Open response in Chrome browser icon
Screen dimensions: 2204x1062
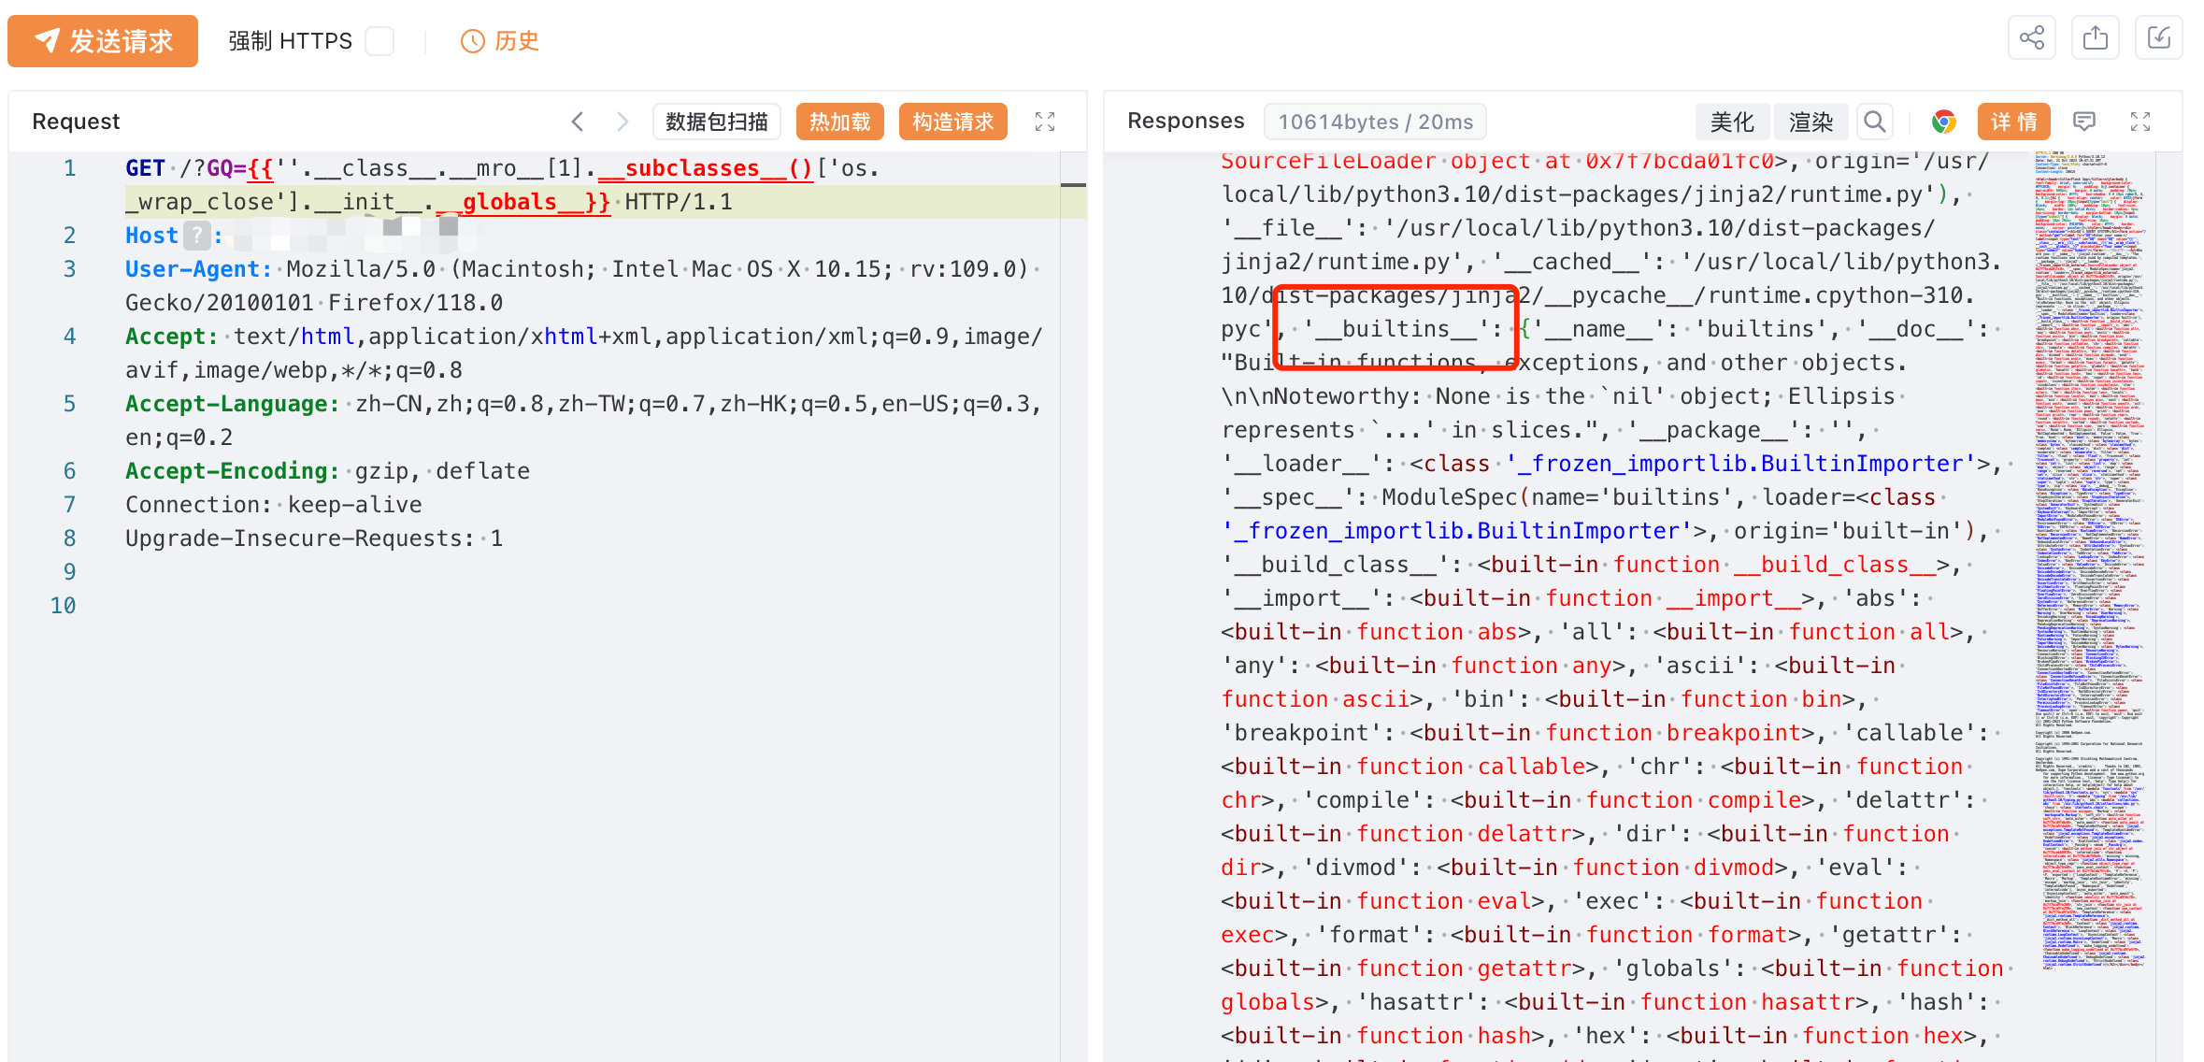1944,122
